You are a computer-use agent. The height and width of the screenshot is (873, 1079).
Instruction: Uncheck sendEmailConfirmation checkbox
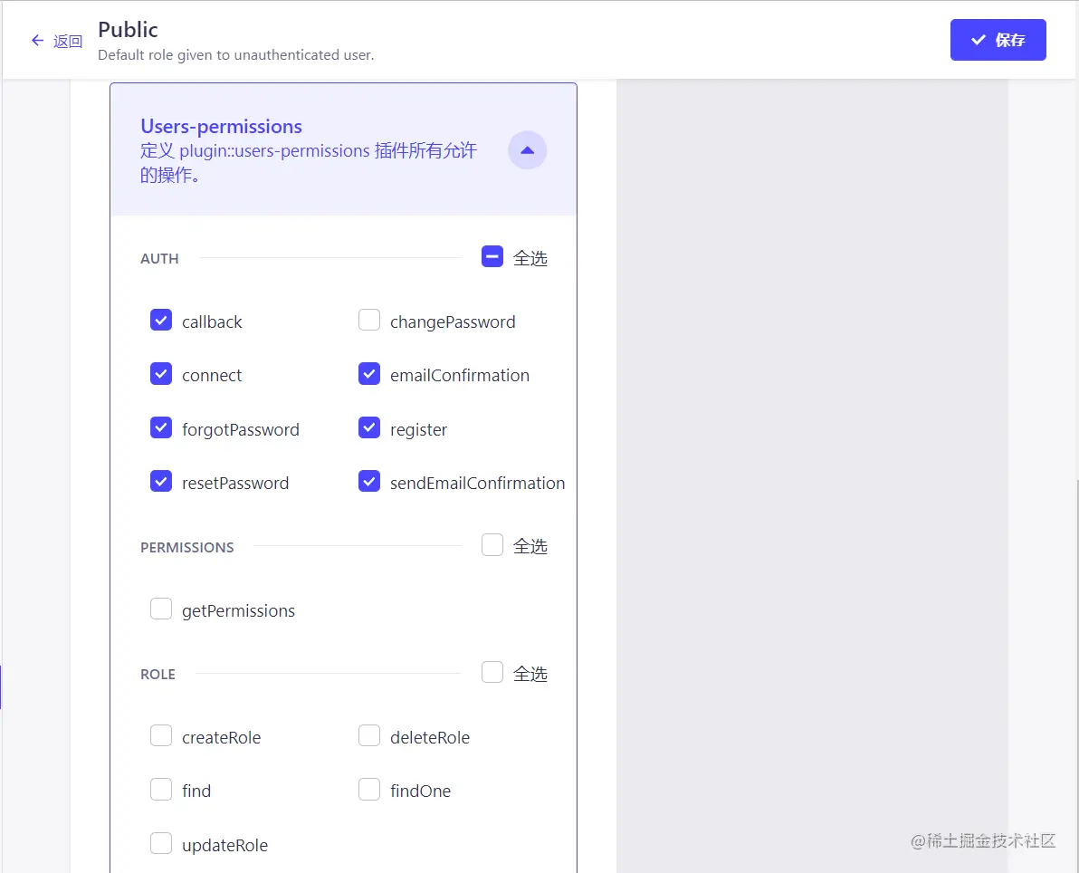pos(369,481)
